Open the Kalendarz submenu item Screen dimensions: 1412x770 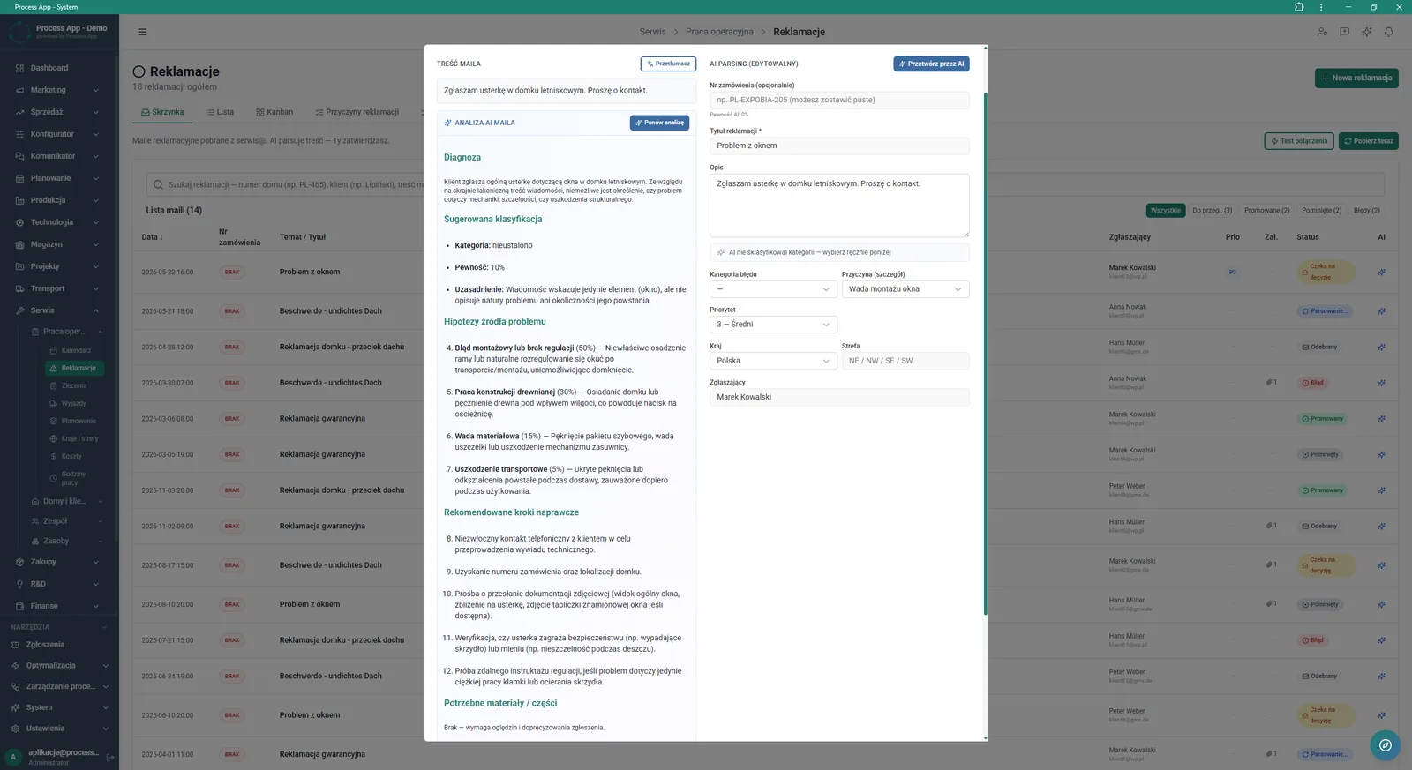pos(75,350)
